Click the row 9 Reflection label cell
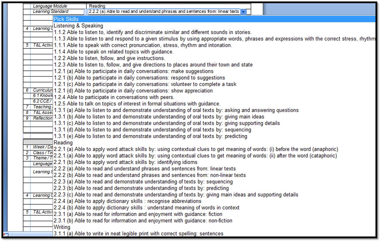The width and height of the screenshot is (381, 242). [42, 118]
